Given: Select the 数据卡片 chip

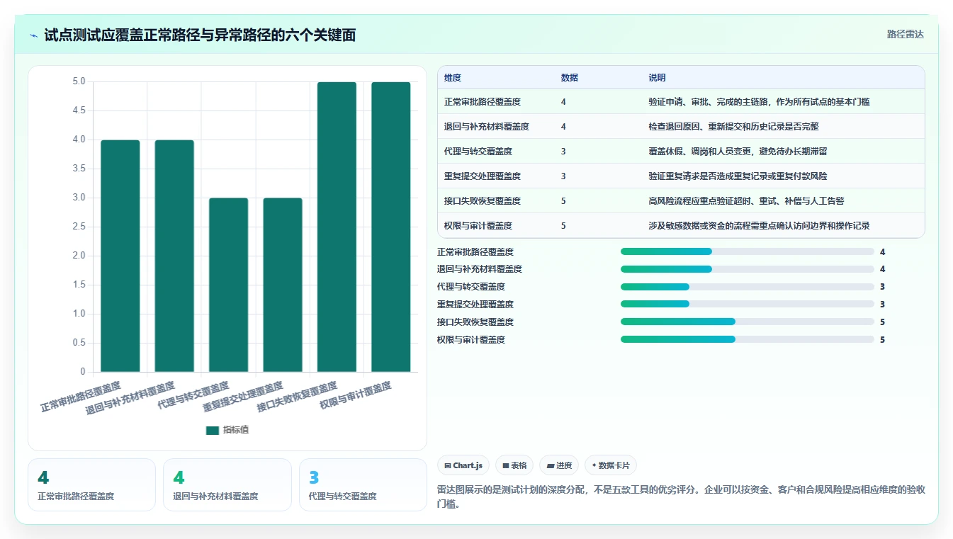Looking at the screenshot, I should (x=611, y=465).
